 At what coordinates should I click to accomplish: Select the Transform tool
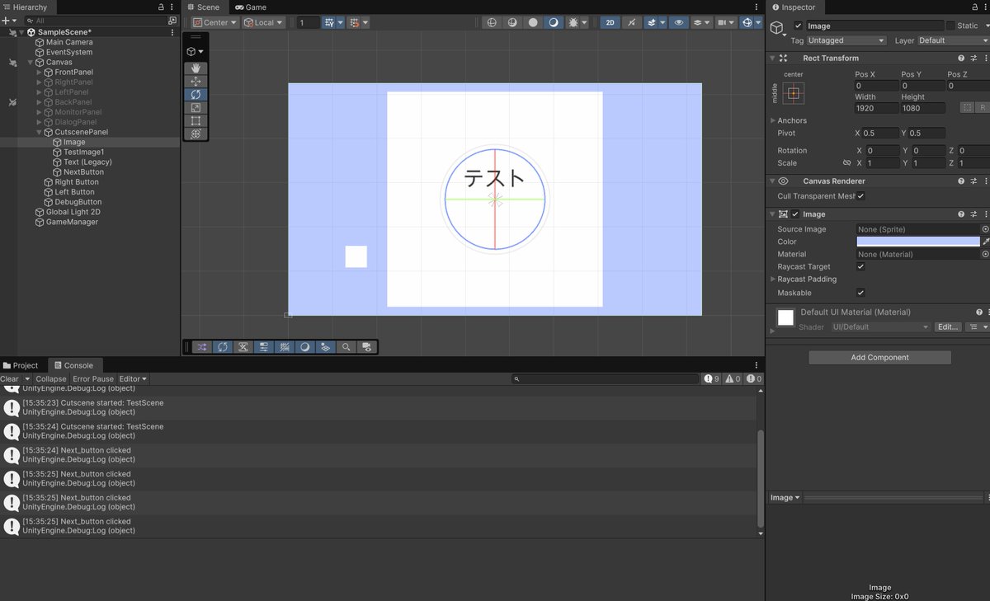pyautogui.click(x=196, y=134)
